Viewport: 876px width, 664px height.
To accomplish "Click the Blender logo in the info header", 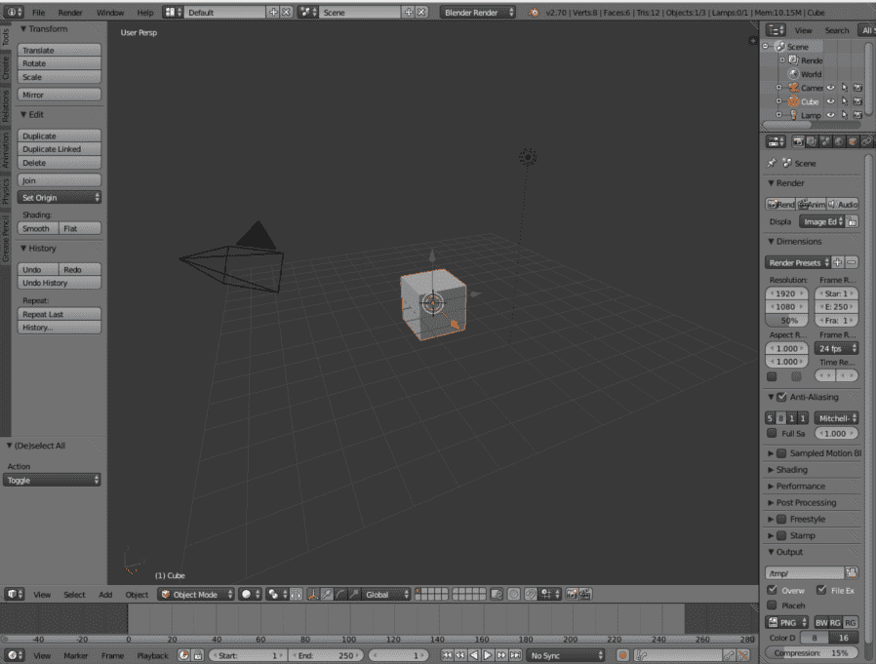I will (535, 13).
